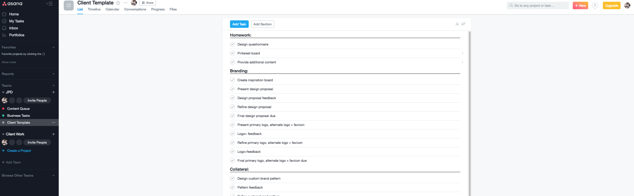The width and height of the screenshot is (634, 196).
Task: Complete the Pattern feedback task
Action: [232, 187]
